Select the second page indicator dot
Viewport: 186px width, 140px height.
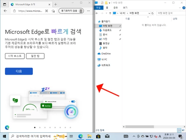click(x=40, y=127)
